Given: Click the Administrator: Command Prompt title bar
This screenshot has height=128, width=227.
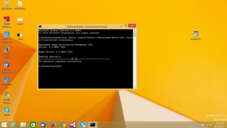Looking at the screenshot, I should pos(87,27).
